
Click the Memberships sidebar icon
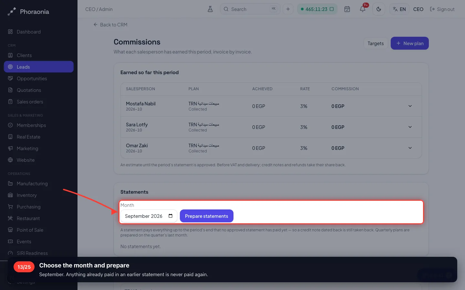pos(10,125)
